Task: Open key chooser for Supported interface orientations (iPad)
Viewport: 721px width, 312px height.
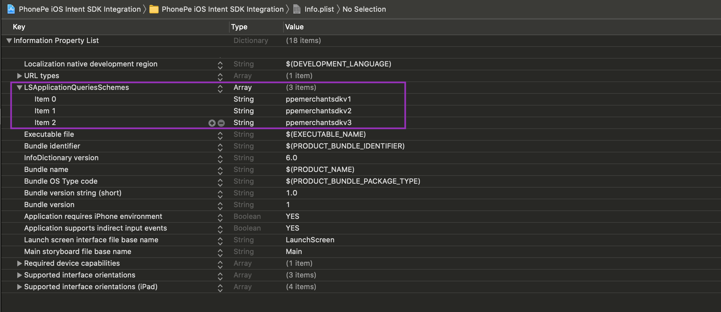Action: pyautogui.click(x=220, y=288)
